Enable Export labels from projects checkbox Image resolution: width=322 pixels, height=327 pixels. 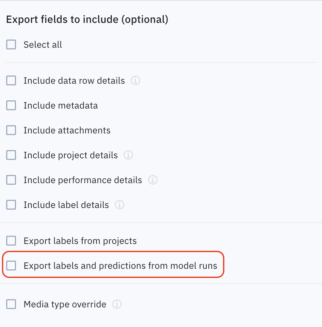tap(11, 241)
